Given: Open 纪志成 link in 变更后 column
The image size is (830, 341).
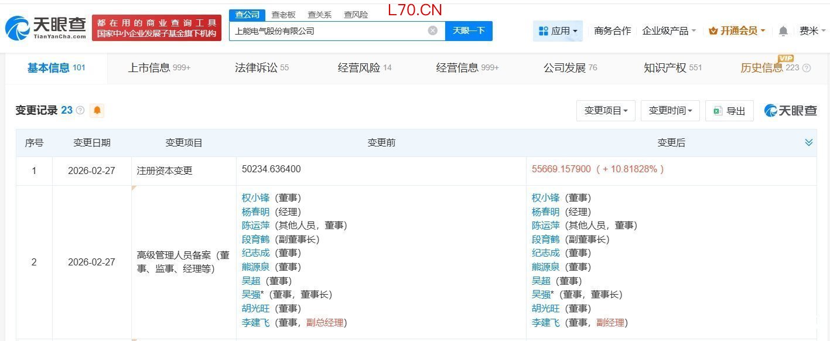Looking at the screenshot, I should pyautogui.click(x=545, y=253).
